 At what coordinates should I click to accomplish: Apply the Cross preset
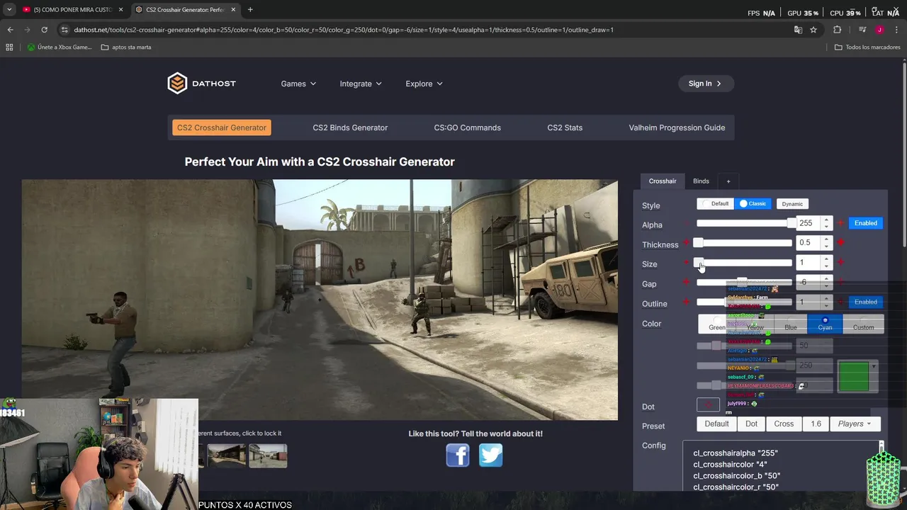click(784, 424)
